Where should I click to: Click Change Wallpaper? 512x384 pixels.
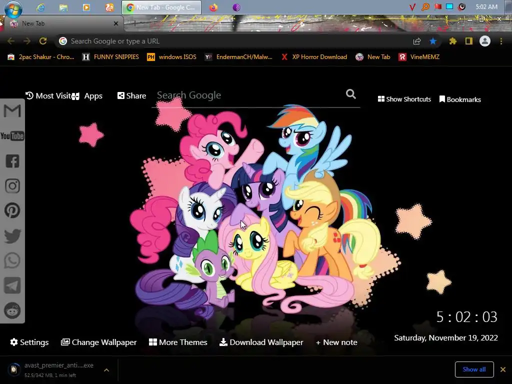pos(99,342)
